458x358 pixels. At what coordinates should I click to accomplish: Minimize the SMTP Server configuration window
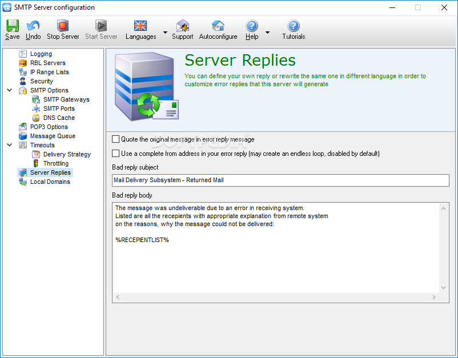point(392,7)
